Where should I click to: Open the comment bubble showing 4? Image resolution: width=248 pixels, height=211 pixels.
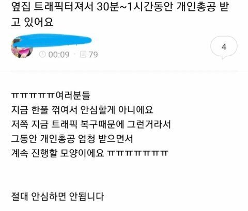[x=224, y=47]
